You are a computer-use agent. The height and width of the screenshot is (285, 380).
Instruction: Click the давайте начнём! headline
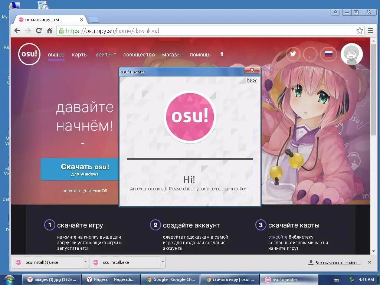(x=85, y=117)
